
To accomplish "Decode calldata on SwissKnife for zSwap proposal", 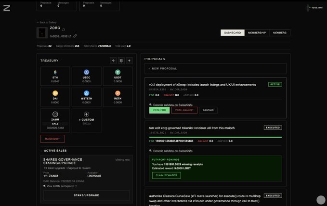I will point(171,105).
